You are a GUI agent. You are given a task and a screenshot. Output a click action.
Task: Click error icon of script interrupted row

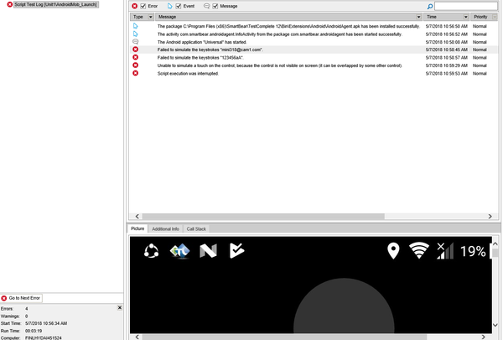pyautogui.click(x=135, y=73)
